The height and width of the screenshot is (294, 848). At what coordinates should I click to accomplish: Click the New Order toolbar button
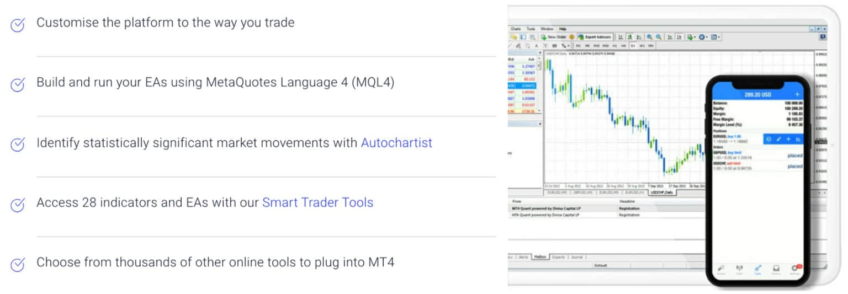coord(554,37)
